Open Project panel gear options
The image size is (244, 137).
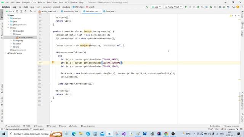[x=30, y=11]
